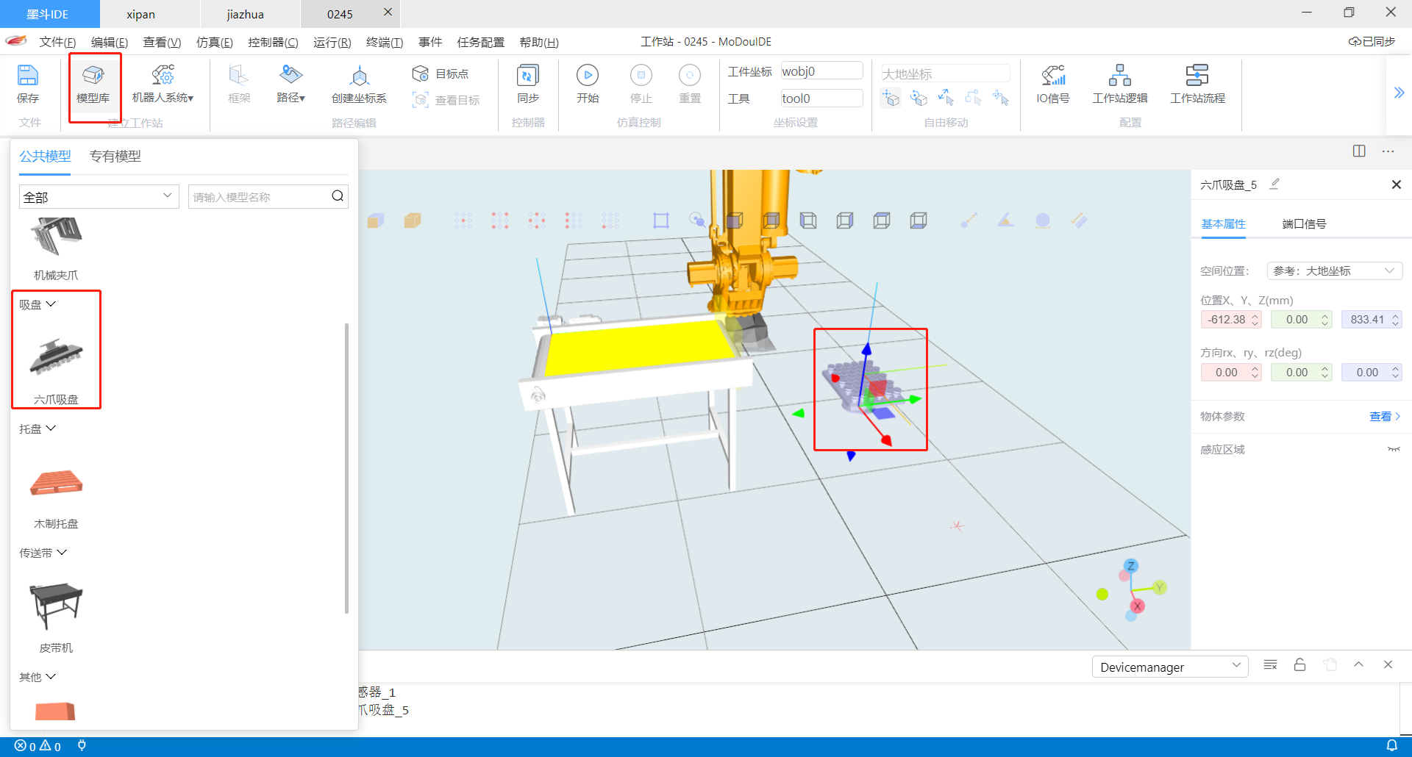Open the IO Signal (IO信号) tool
The width and height of the screenshot is (1412, 757).
click(1052, 76)
